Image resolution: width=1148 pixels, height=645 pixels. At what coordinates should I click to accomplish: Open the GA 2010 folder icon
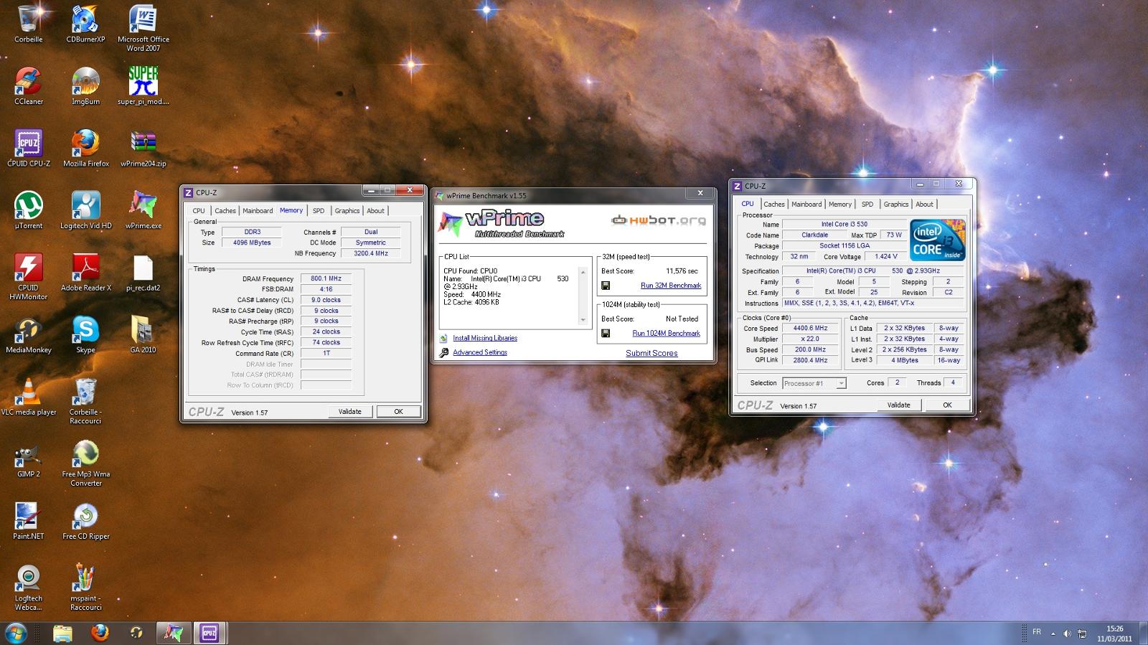pos(143,334)
